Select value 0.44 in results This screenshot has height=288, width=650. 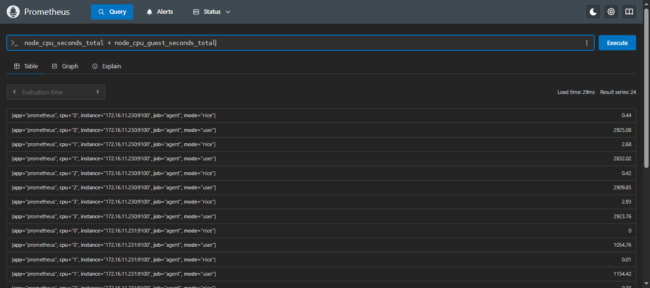(626, 116)
